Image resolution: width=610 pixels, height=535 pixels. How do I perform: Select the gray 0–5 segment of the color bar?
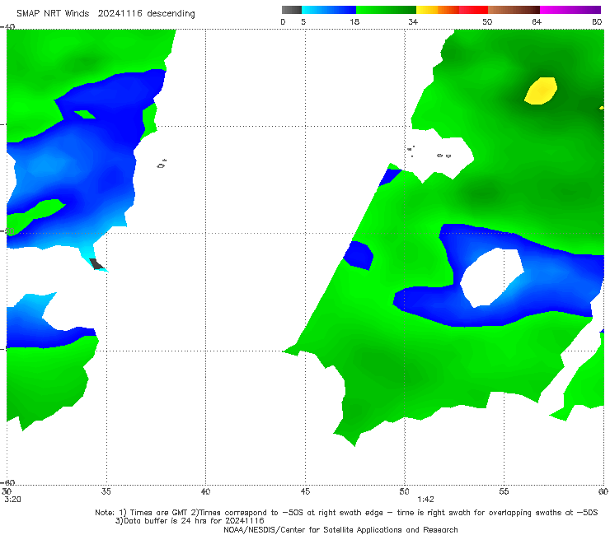pyautogui.click(x=292, y=10)
